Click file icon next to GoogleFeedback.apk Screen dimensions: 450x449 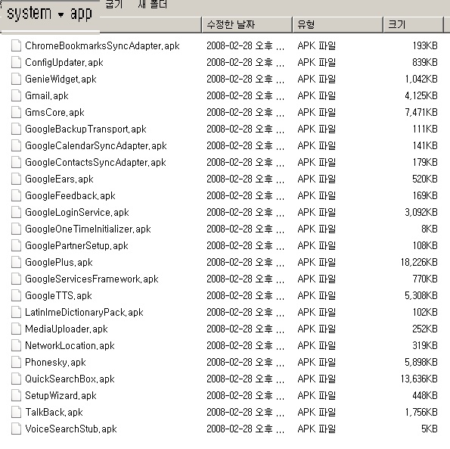pyautogui.click(x=16, y=195)
